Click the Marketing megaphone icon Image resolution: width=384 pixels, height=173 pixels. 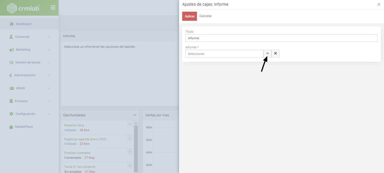click(12, 50)
